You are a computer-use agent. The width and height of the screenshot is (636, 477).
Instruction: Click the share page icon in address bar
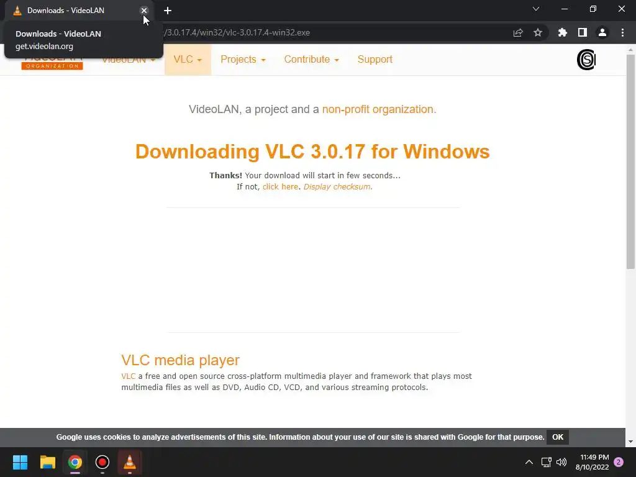pyautogui.click(x=518, y=32)
